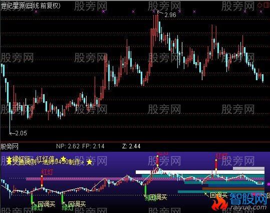The height and width of the screenshot is (213, 270).
Task: Click the white horizontal band in the indicator
Action: pyautogui.click(x=200, y=172)
